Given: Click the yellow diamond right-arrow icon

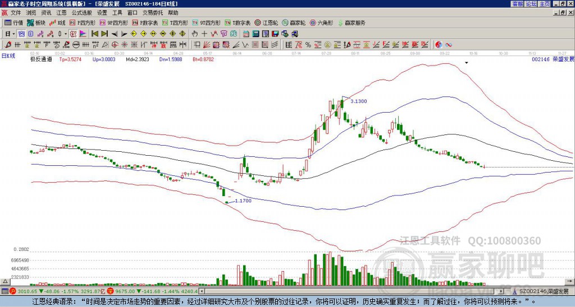Looking at the screenshot, I should point(143,34).
